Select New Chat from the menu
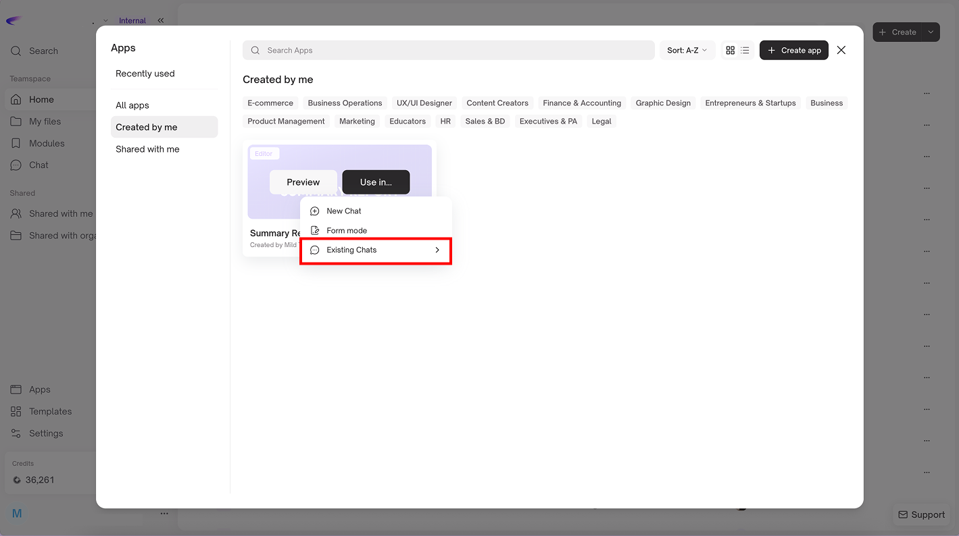 [x=343, y=211]
